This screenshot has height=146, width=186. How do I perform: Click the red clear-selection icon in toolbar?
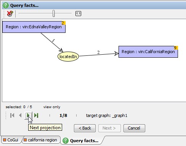(x=10, y=14)
